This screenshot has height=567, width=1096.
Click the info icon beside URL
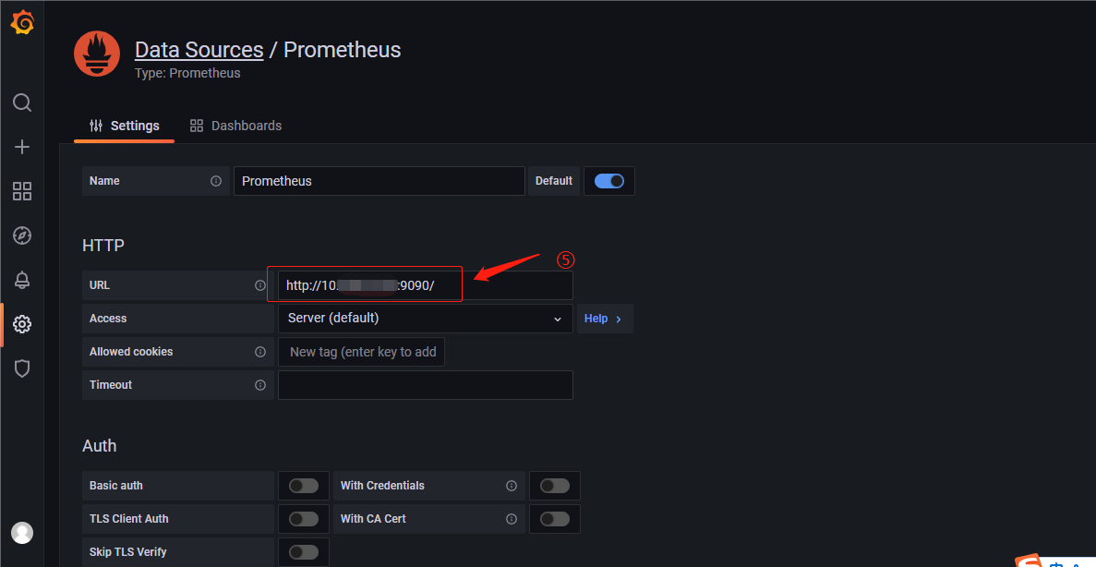(260, 285)
